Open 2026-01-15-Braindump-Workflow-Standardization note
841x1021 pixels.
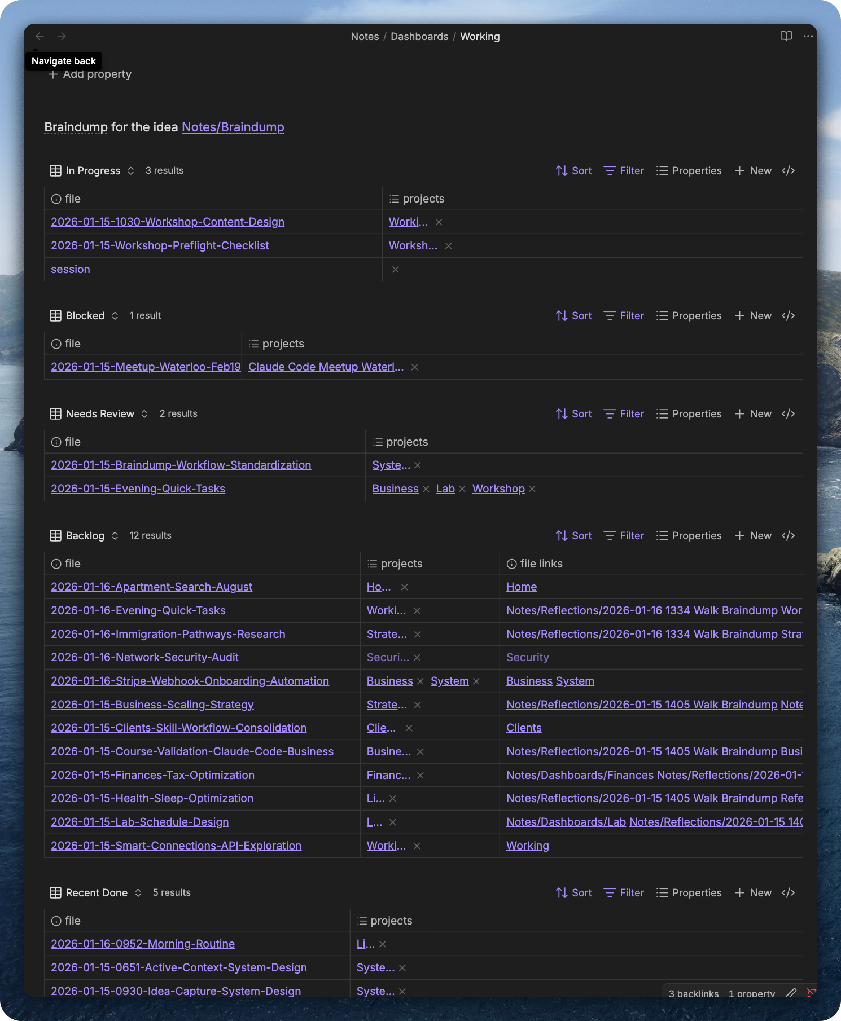click(x=181, y=465)
